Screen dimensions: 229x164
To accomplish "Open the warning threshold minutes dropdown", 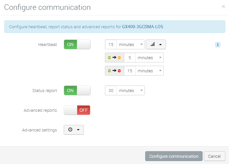I will pos(149,58).
